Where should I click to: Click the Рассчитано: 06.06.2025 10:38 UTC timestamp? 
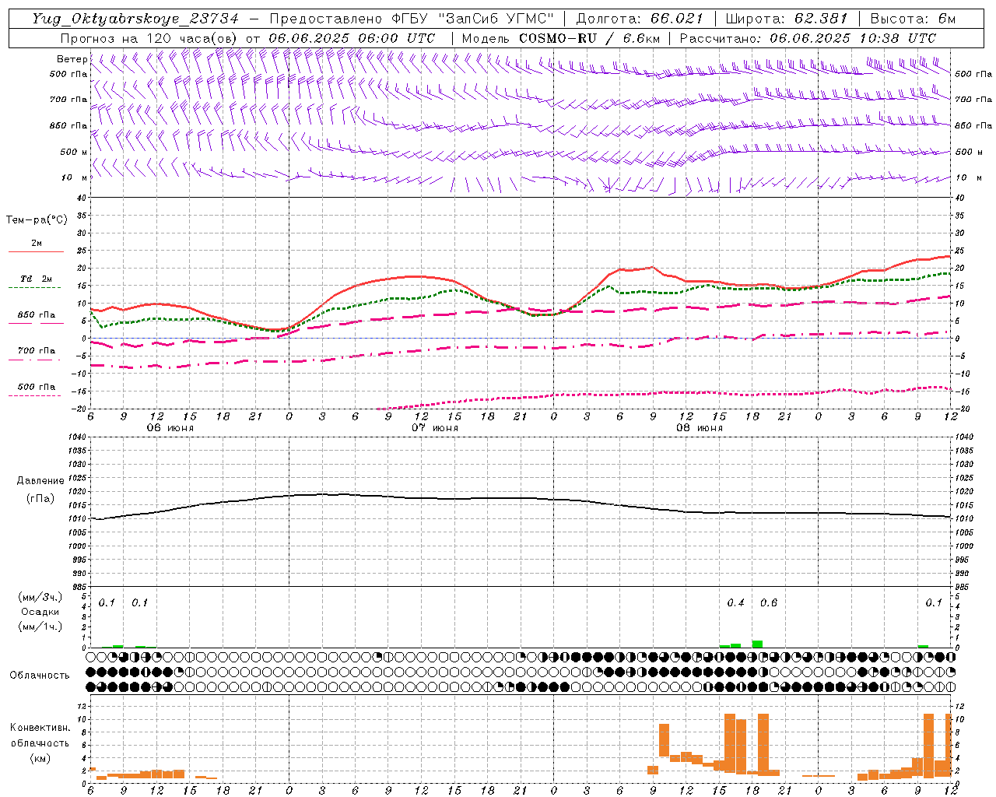click(x=808, y=38)
